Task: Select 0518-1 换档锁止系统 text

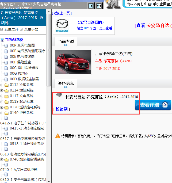Action: coord(27,144)
